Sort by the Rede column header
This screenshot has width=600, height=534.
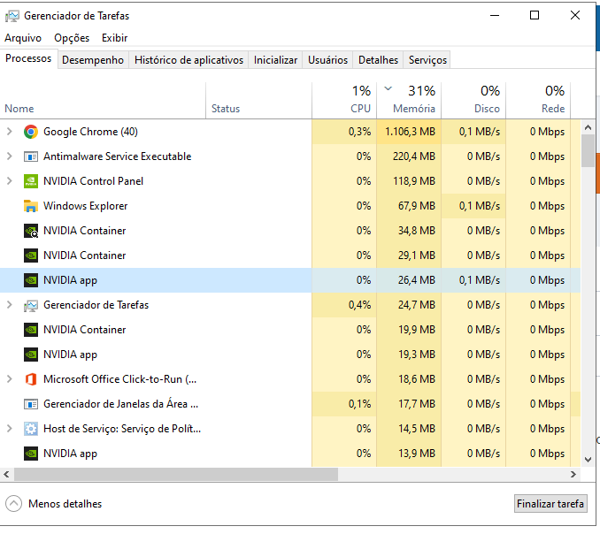point(538,100)
